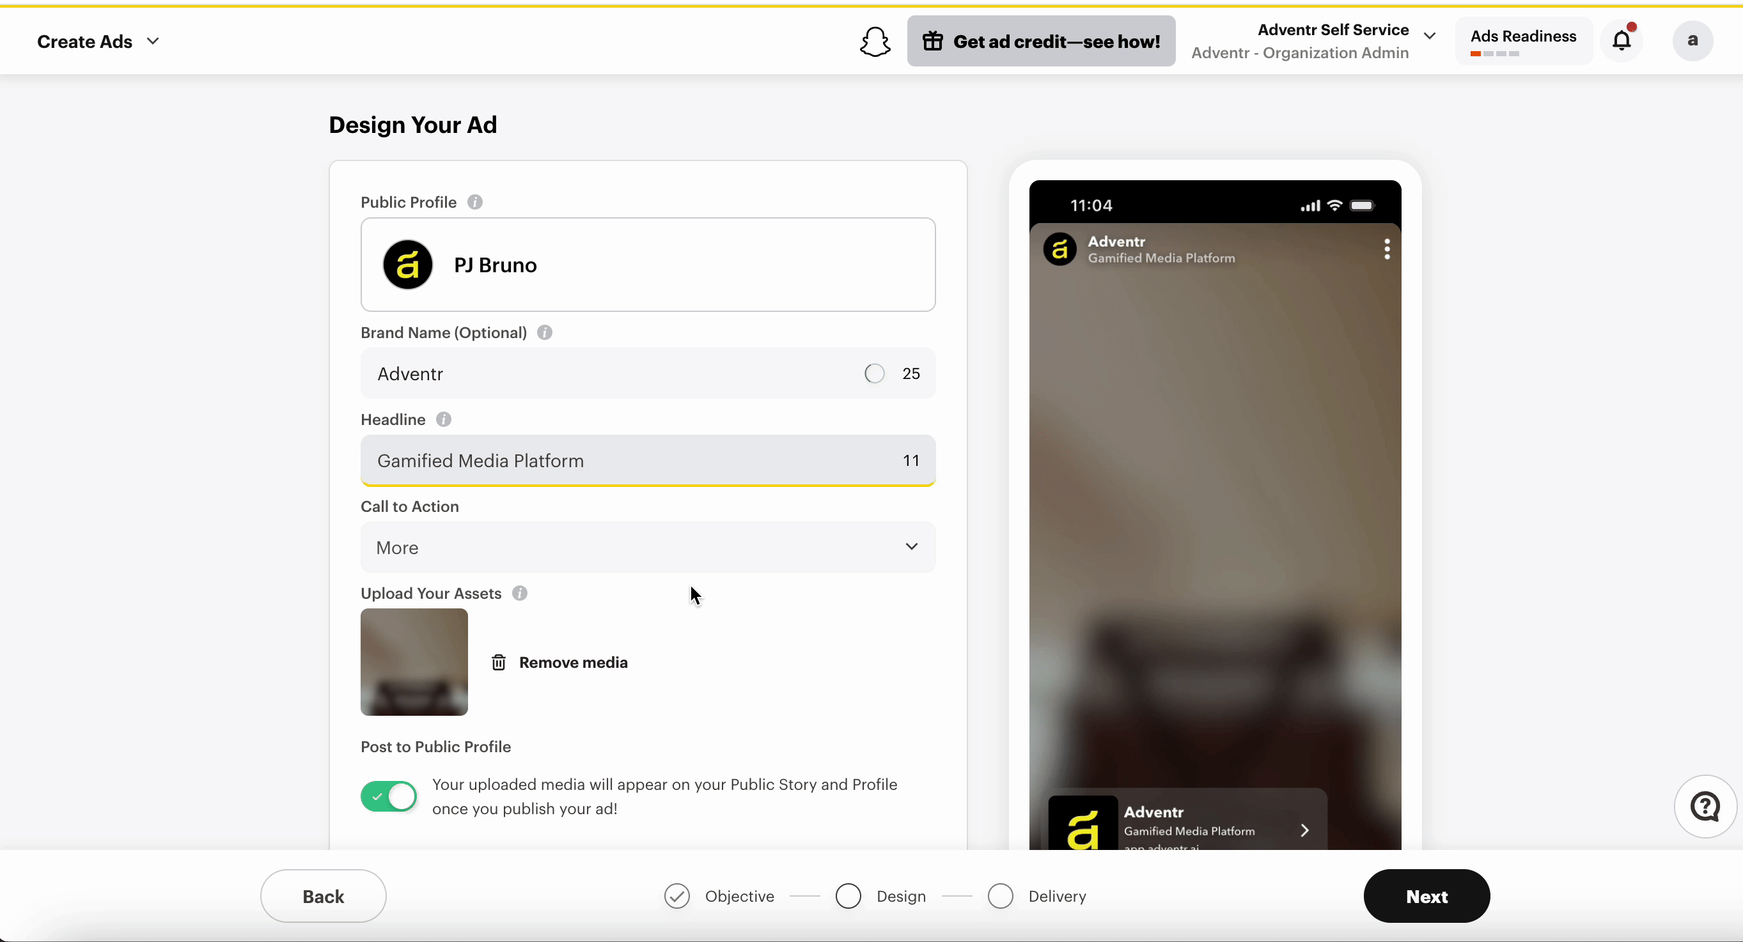Open the Create Ads dropdown menu
Screen dimensions: 1743x942
point(98,42)
